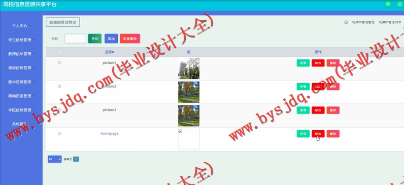Image resolution: width=404 pixels, height=185 pixels.
Task: Check the homepage row checkbox
Action: (x=60, y=133)
